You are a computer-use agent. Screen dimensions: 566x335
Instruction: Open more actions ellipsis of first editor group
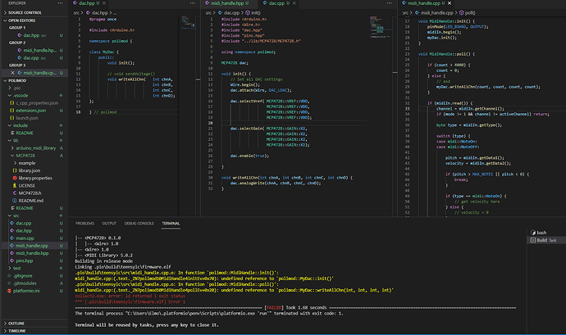tap(193, 3)
